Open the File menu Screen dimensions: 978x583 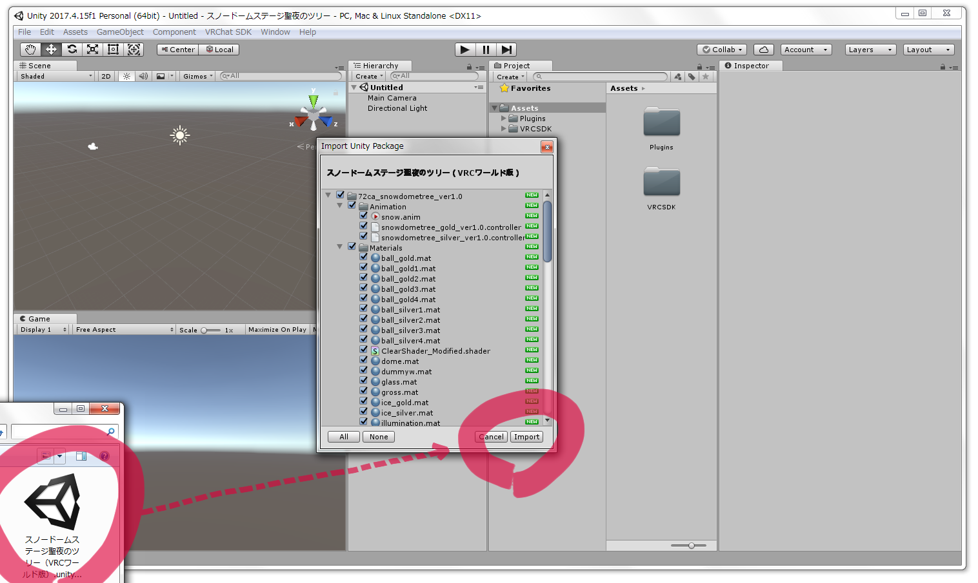click(x=25, y=32)
